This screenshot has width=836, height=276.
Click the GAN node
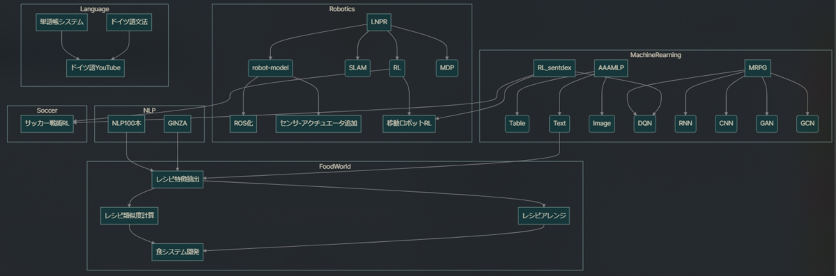pyautogui.click(x=766, y=124)
